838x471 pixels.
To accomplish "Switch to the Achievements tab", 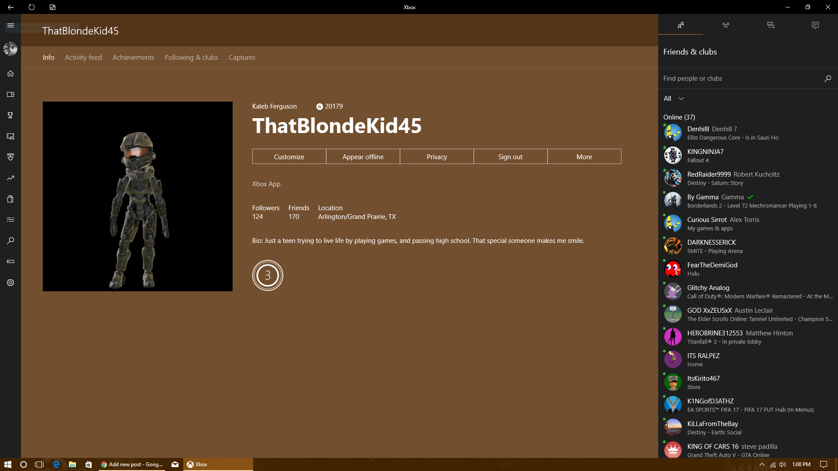I will pos(134,57).
